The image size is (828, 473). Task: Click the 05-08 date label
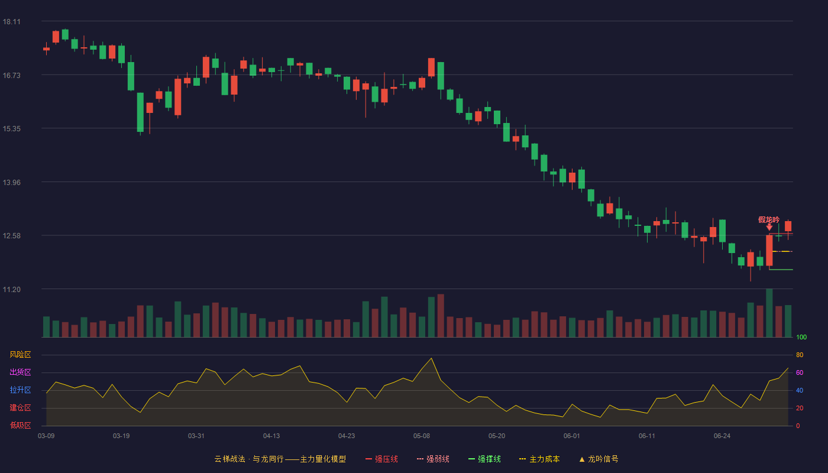click(422, 436)
